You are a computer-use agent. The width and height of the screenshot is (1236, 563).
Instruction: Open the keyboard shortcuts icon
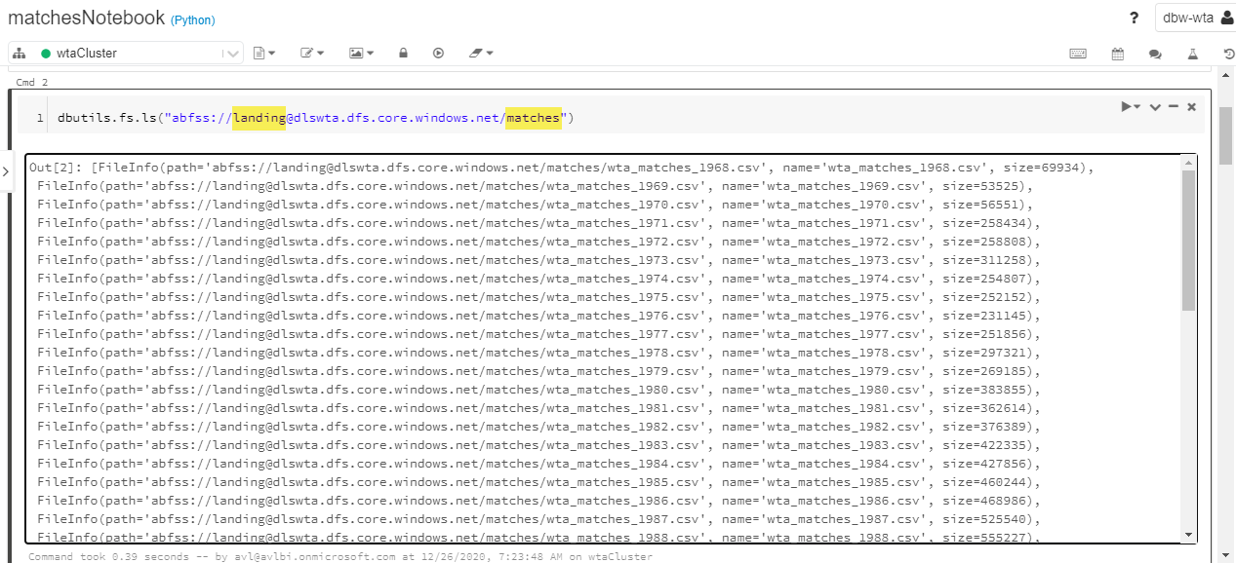pos(1078,54)
